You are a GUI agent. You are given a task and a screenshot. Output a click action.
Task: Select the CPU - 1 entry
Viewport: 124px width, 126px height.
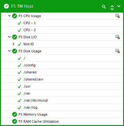click(29, 23)
